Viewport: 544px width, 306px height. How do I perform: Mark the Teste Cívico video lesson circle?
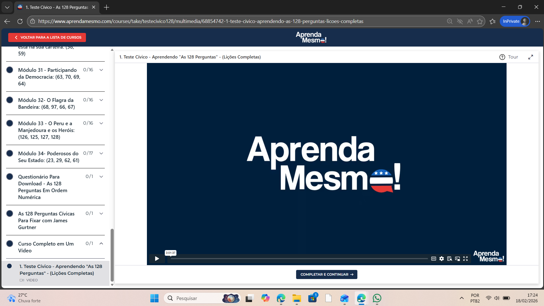point(9,266)
